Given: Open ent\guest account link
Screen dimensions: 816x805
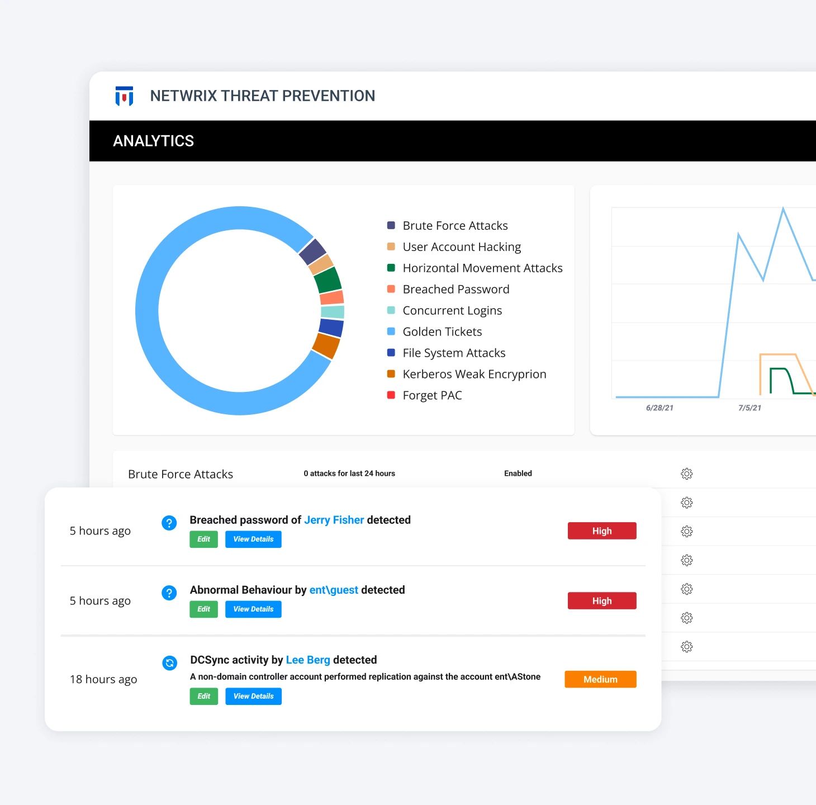Looking at the screenshot, I should tap(334, 590).
